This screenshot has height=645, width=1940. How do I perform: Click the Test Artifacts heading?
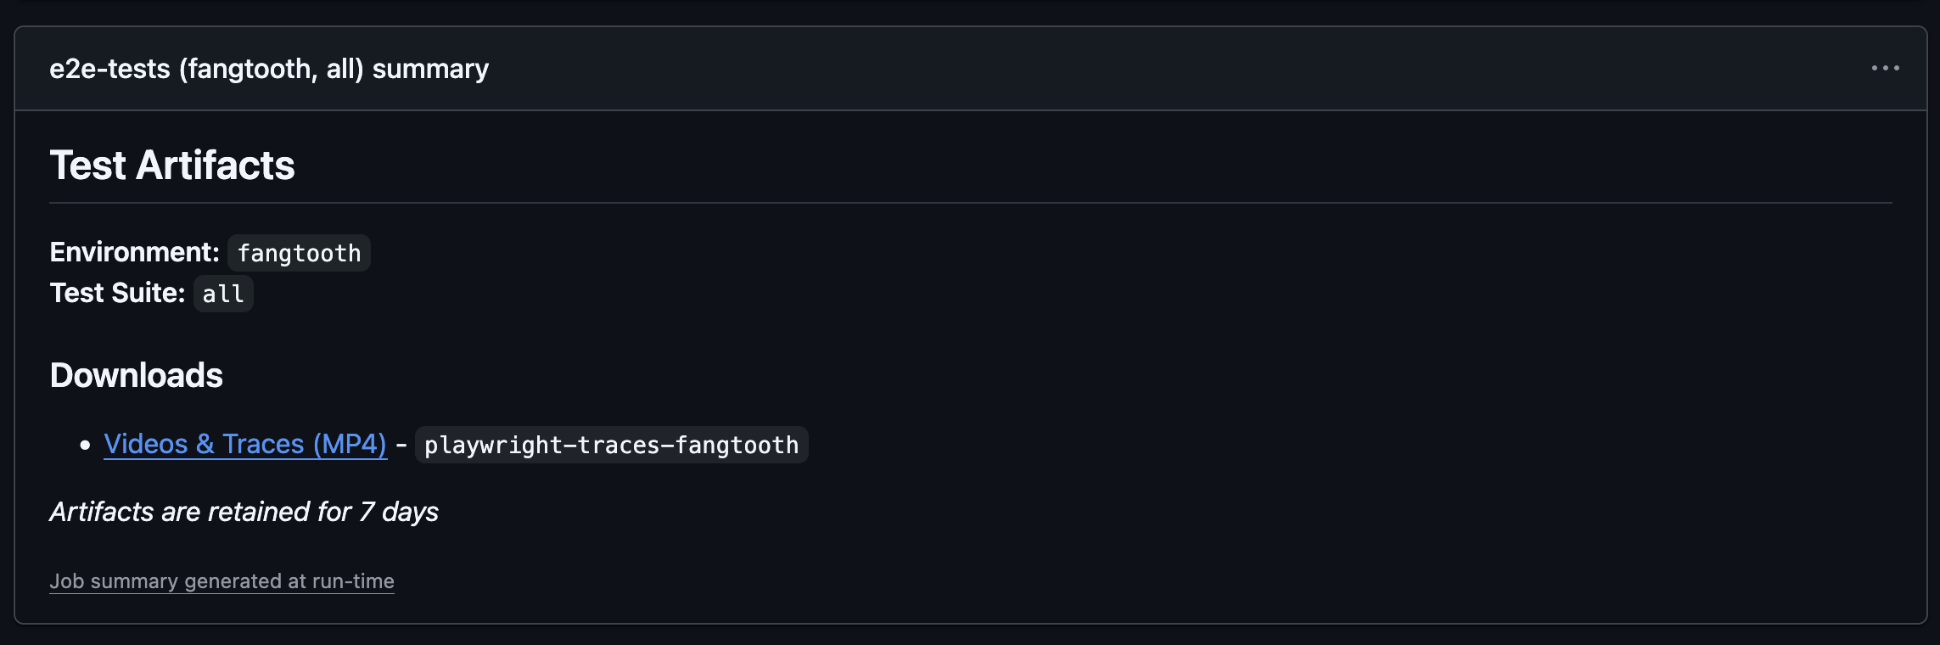point(173,165)
